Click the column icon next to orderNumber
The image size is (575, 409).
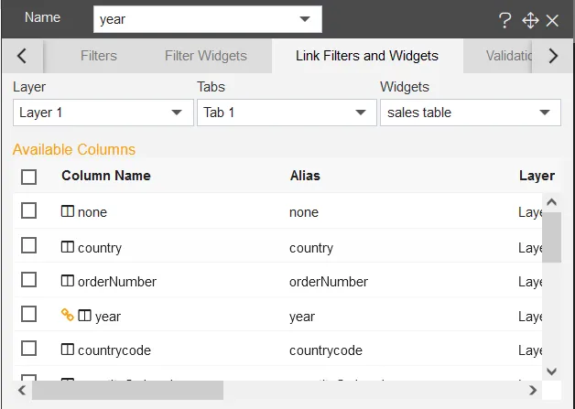[68, 281]
